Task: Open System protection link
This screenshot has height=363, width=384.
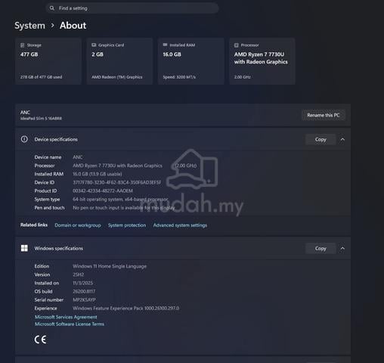Action: click(127, 225)
